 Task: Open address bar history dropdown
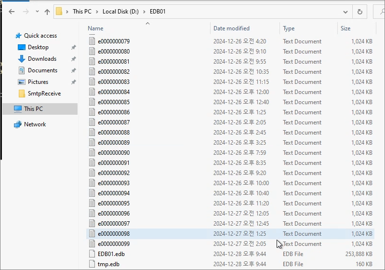tap(345, 12)
